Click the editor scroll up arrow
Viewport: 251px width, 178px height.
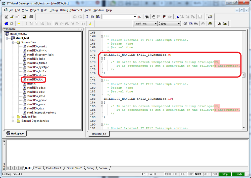(x=244, y=33)
